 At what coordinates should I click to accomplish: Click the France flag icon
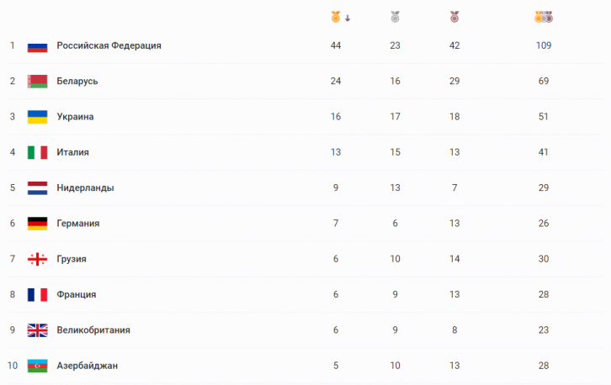pyautogui.click(x=37, y=294)
